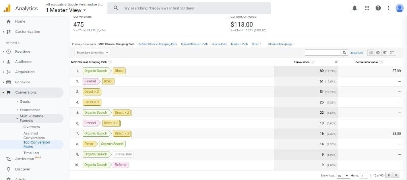
Task: Select Medium Path dimension
Action: (x=239, y=44)
